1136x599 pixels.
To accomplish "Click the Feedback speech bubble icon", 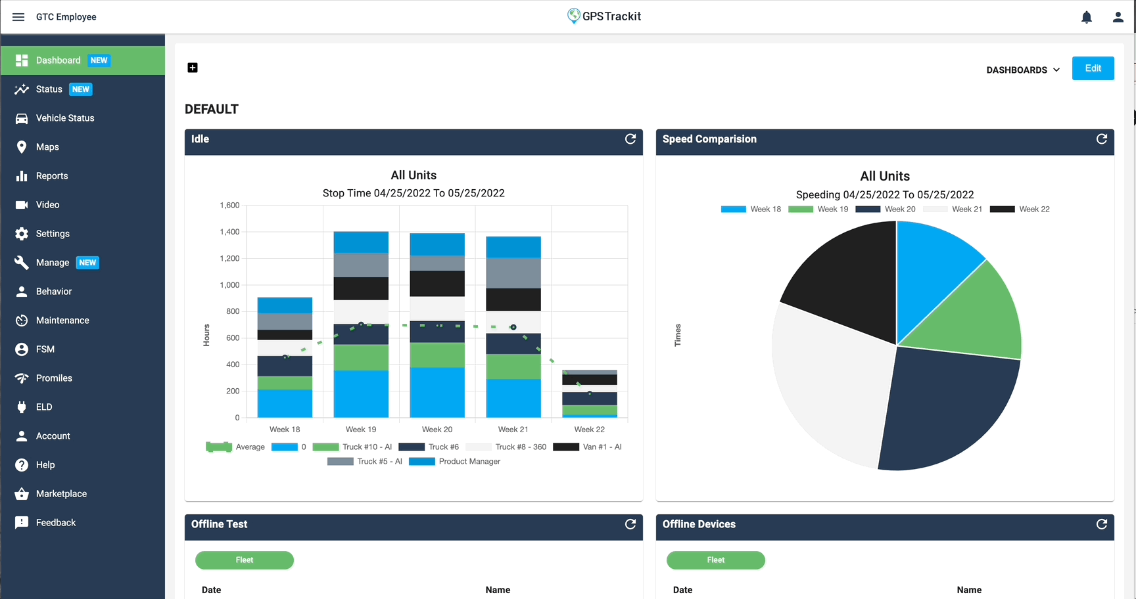I will pos(22,523).
